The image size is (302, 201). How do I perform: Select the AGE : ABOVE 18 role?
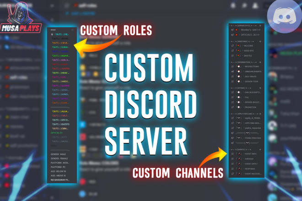click(58, 175)
